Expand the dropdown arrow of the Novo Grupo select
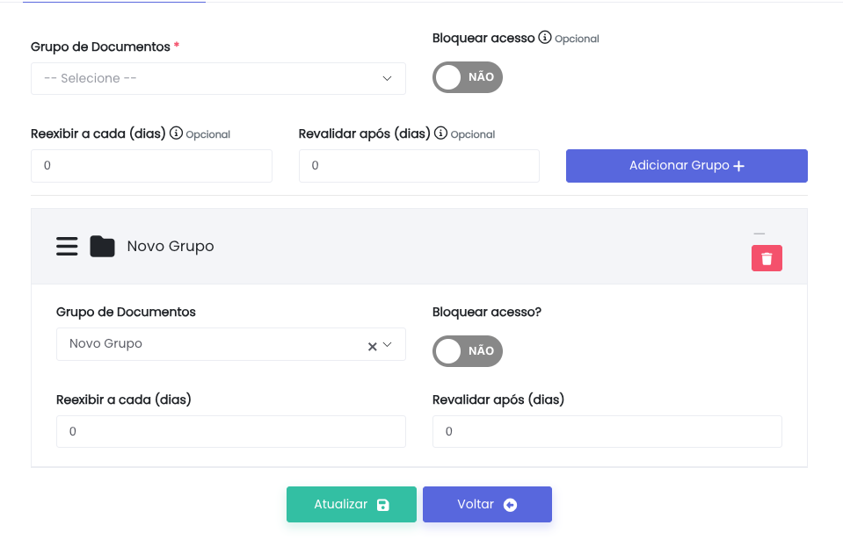This screenshot has width=843, height=547. point(388,345)
